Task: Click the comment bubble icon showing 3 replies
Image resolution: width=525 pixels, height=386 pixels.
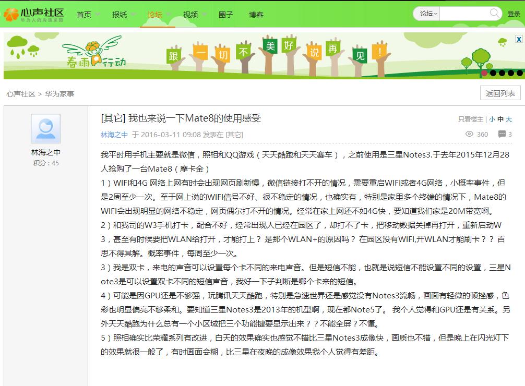Action: point(502,135)
